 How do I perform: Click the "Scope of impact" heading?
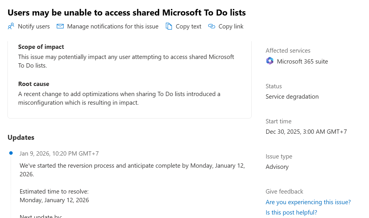[41, 47]
